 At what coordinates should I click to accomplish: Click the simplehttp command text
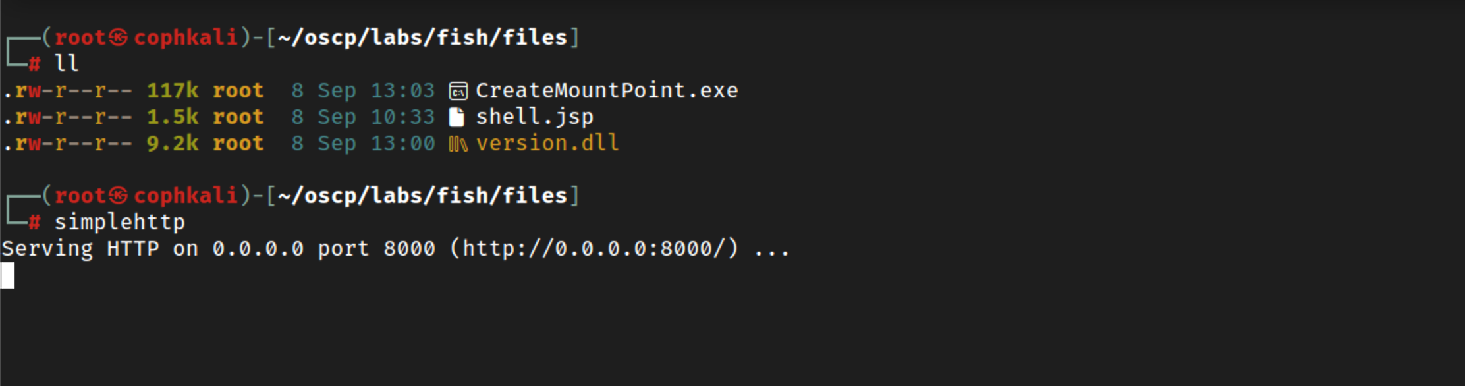pos(120,223)
